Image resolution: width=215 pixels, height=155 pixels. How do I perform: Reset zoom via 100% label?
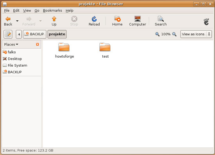point(166,34)
